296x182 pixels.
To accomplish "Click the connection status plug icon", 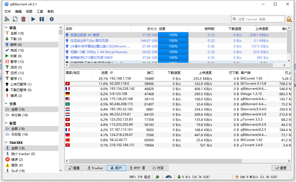I will tap(158, 177).
